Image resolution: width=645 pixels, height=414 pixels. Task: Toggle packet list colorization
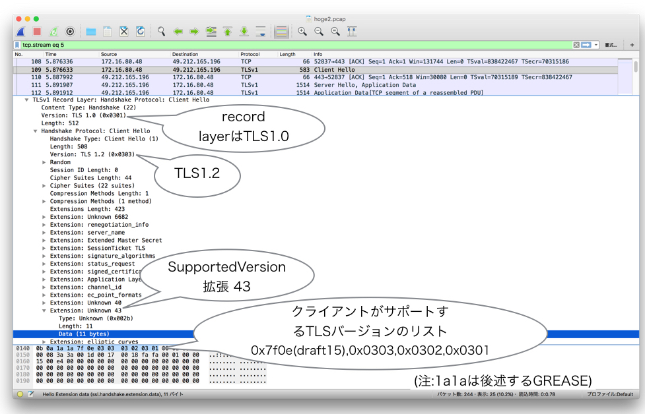tap(281, 32)
